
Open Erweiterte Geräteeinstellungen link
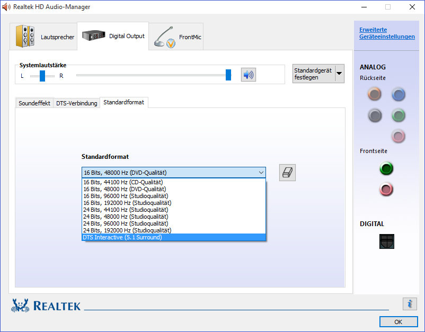[387, 33]
